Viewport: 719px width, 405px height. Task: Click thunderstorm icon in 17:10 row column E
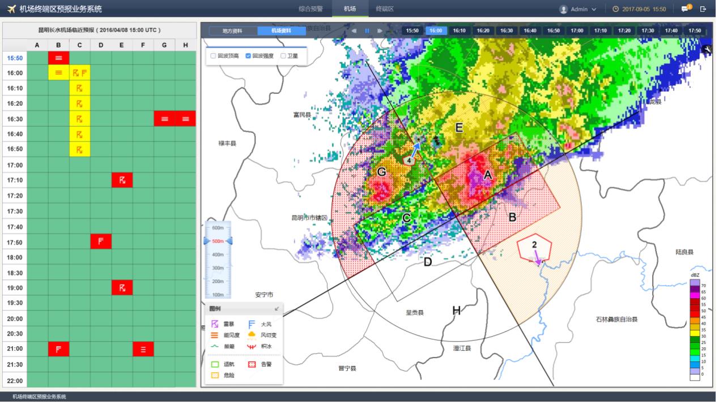pos(122,180)
